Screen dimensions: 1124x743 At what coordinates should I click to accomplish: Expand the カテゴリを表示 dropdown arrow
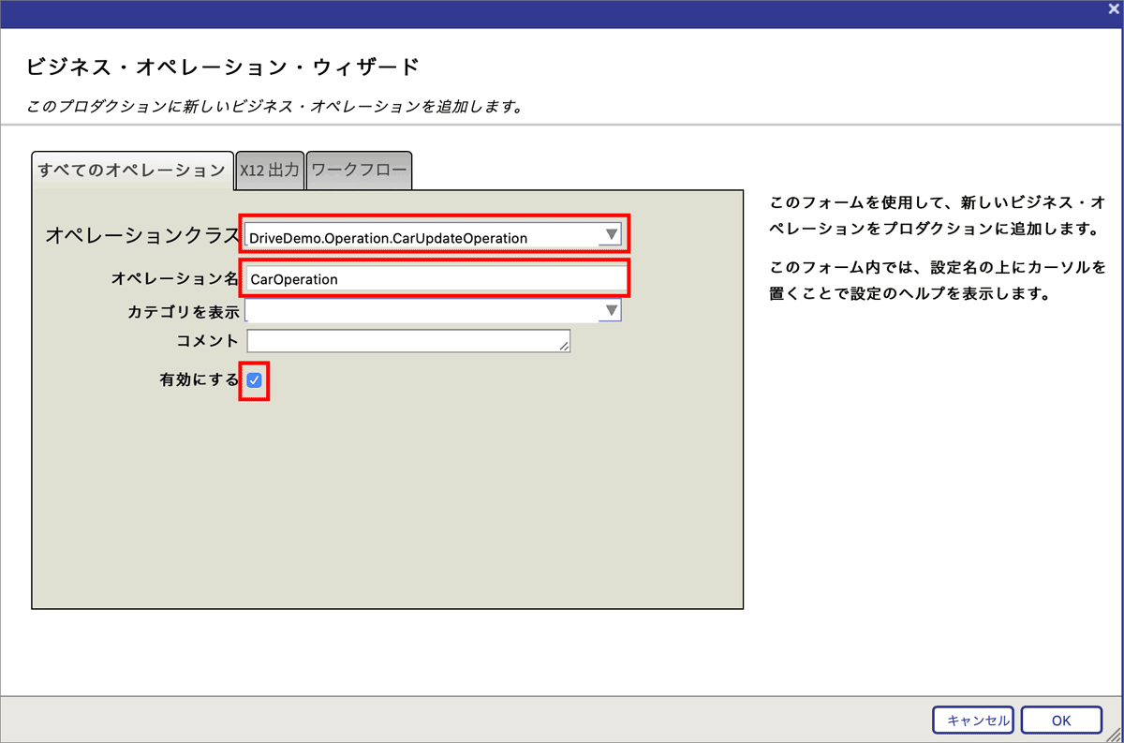tap(611, 310)
